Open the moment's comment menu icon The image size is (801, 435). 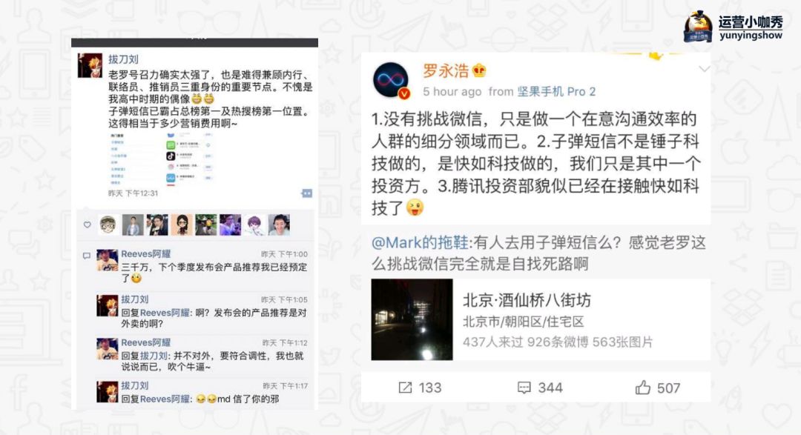306,193
